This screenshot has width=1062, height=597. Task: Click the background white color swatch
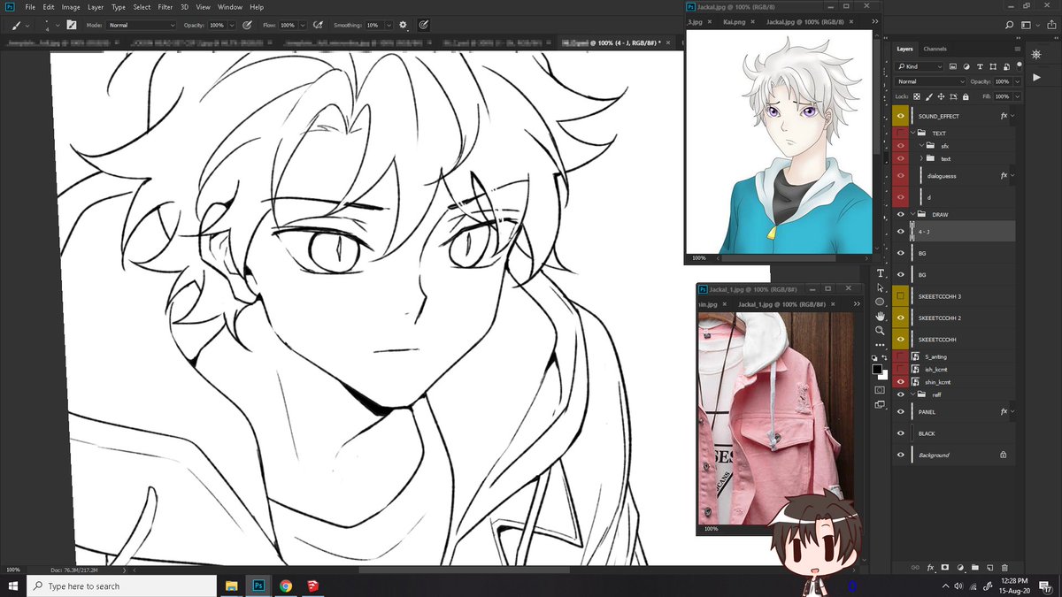[884, 376]
